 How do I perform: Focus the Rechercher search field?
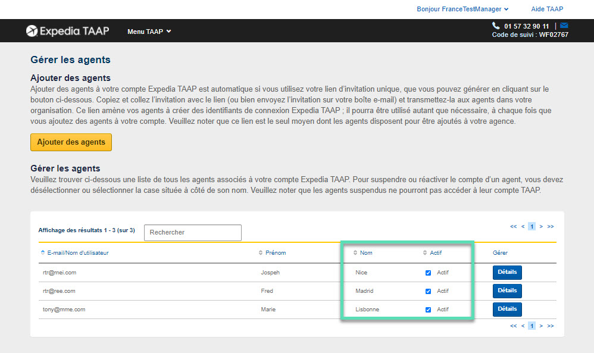pyautogui.click(x=192, y=233)
